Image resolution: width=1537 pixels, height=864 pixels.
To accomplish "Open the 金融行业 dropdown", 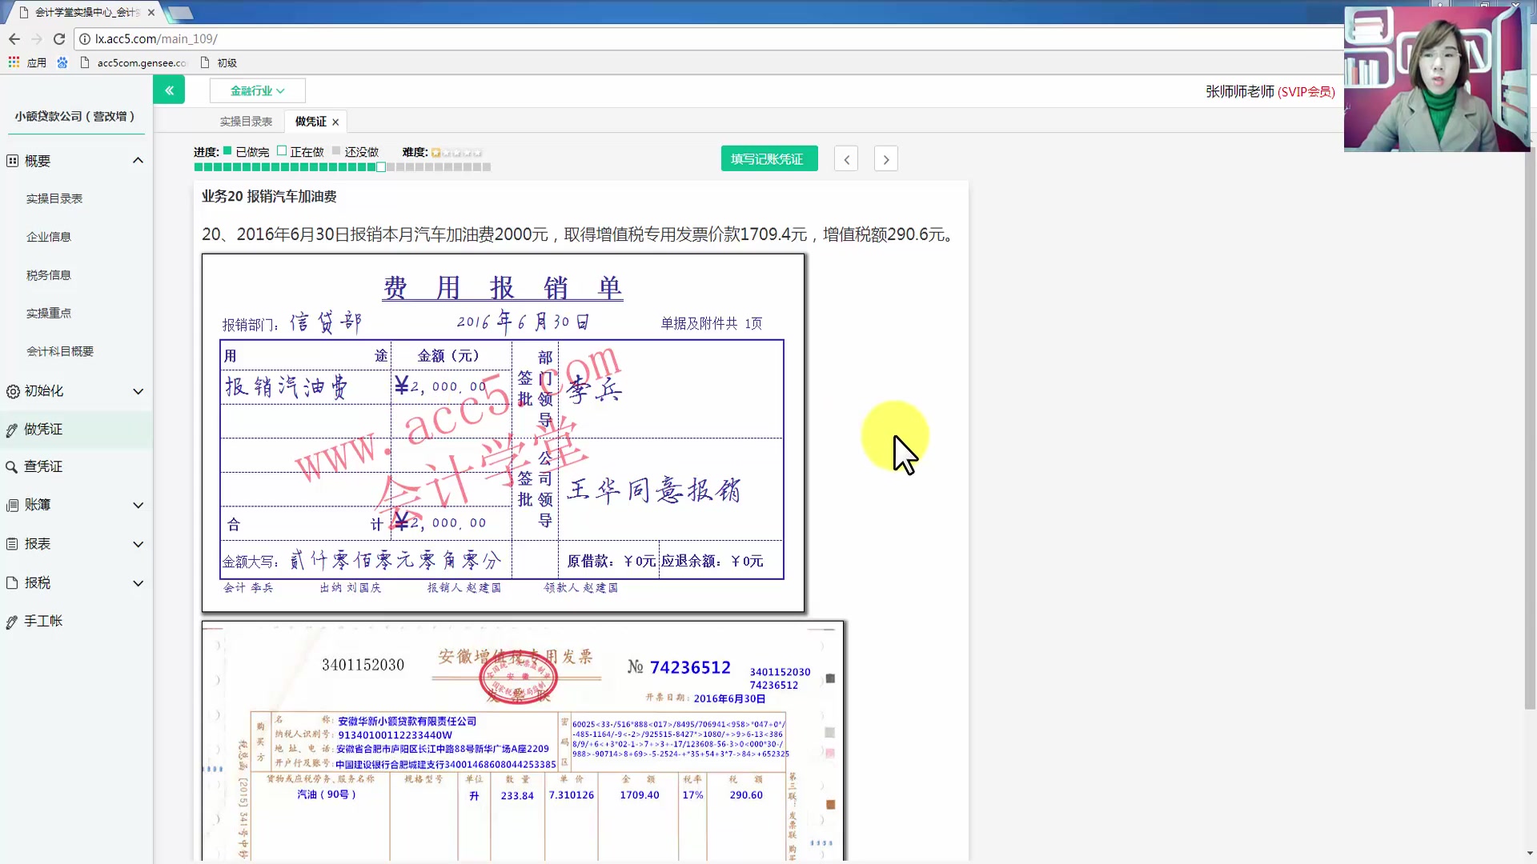I will (x=256, y=90).
